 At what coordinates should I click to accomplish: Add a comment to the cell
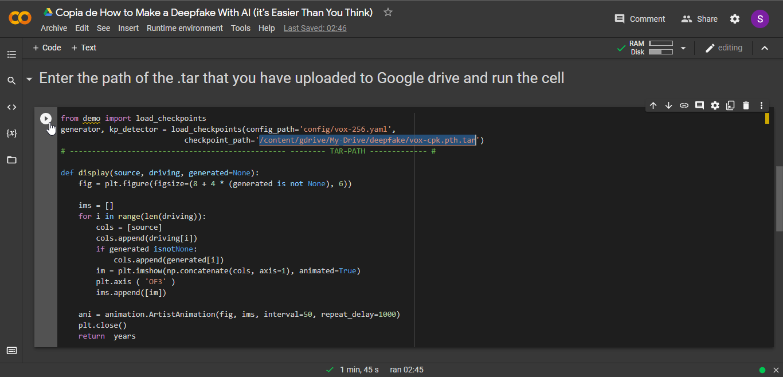(x=699, y=105)
